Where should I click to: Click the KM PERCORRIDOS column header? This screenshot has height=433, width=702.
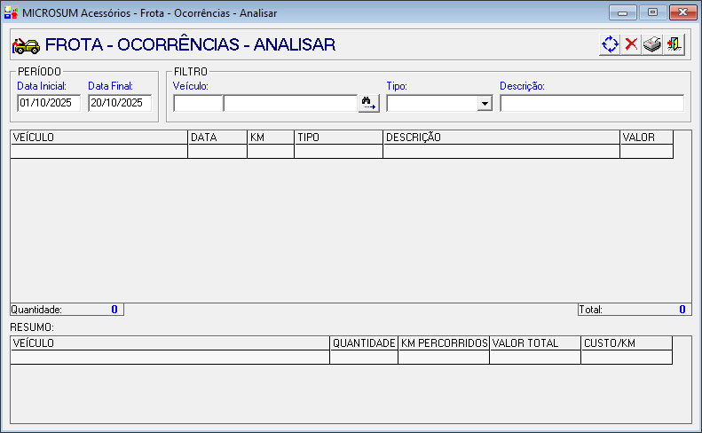tap(444, 343)
